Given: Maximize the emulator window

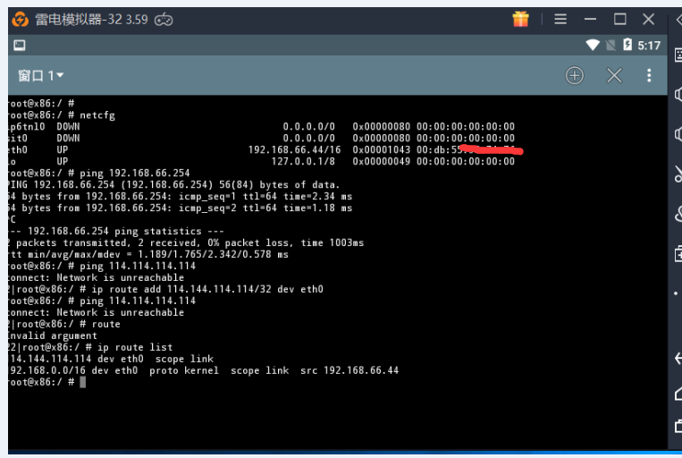Looking at the screenshot, I should click(619, 19).
